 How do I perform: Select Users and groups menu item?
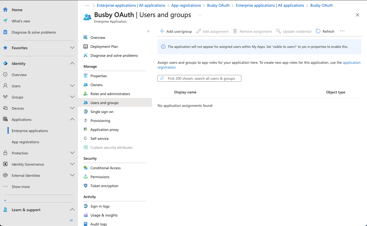pyautogui.click(x=115, y=103)
